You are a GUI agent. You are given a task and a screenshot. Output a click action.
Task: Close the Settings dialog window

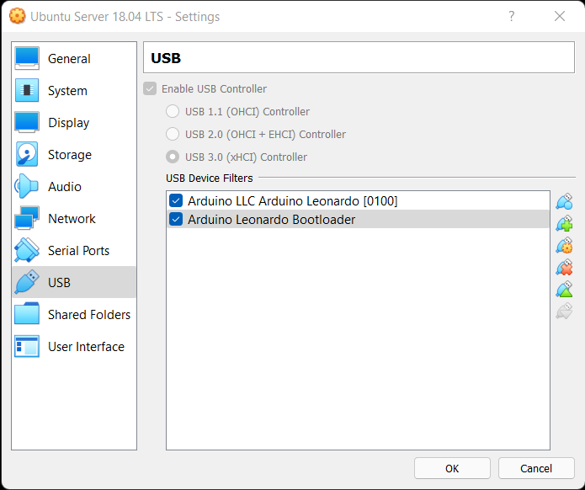point(560,17)
